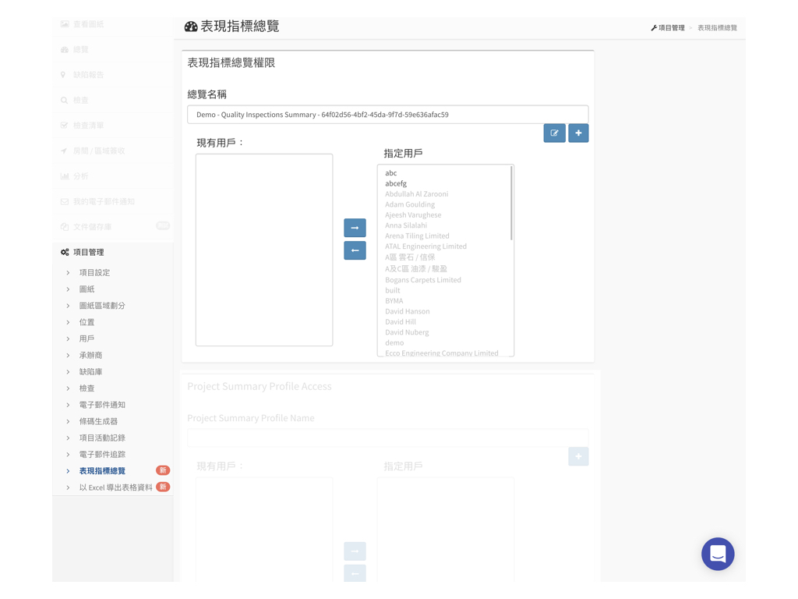
Task: Select demo in the user list
Action: point(394,343)
